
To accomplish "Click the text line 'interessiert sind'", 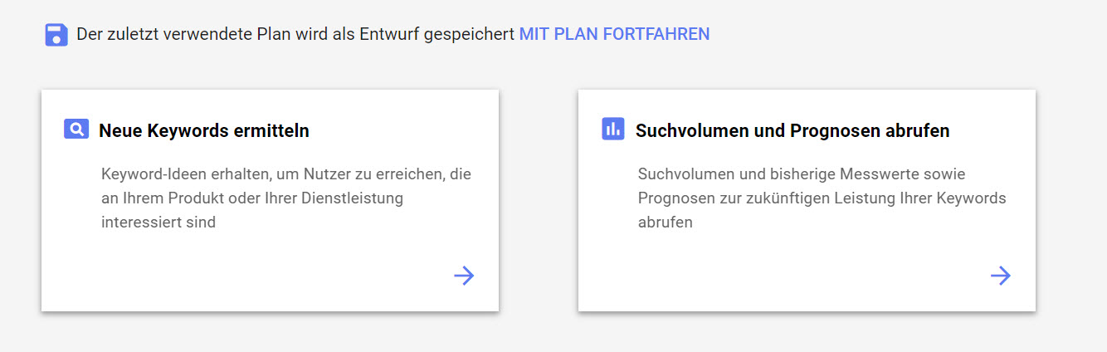I will pyautogui.click(x=158, y=222).
